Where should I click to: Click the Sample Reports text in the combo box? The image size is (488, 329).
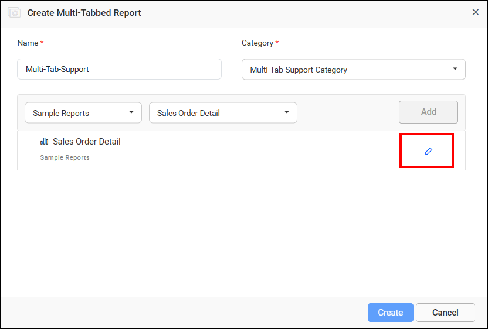(x=61, y=113)
